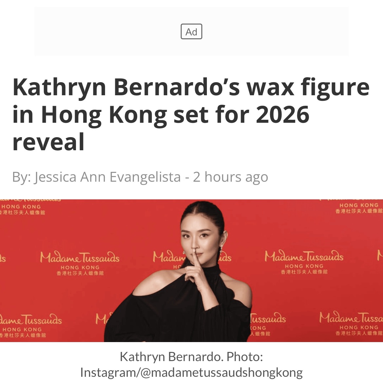This screenshot has height=383, width=383.
Task: Click the right-middle Madame Tussauds logo in photo
Action: (x=304, y=262)
